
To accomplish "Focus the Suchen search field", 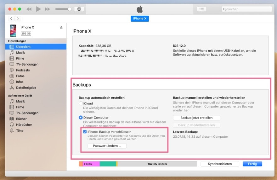I will pyautogui.click(x=246, y=9).
